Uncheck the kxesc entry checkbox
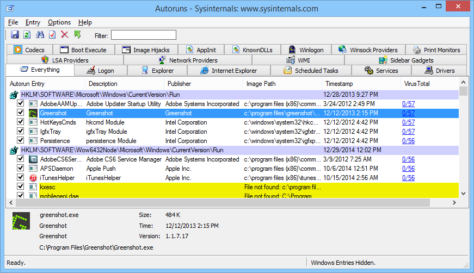 click(x=20, y=187)
